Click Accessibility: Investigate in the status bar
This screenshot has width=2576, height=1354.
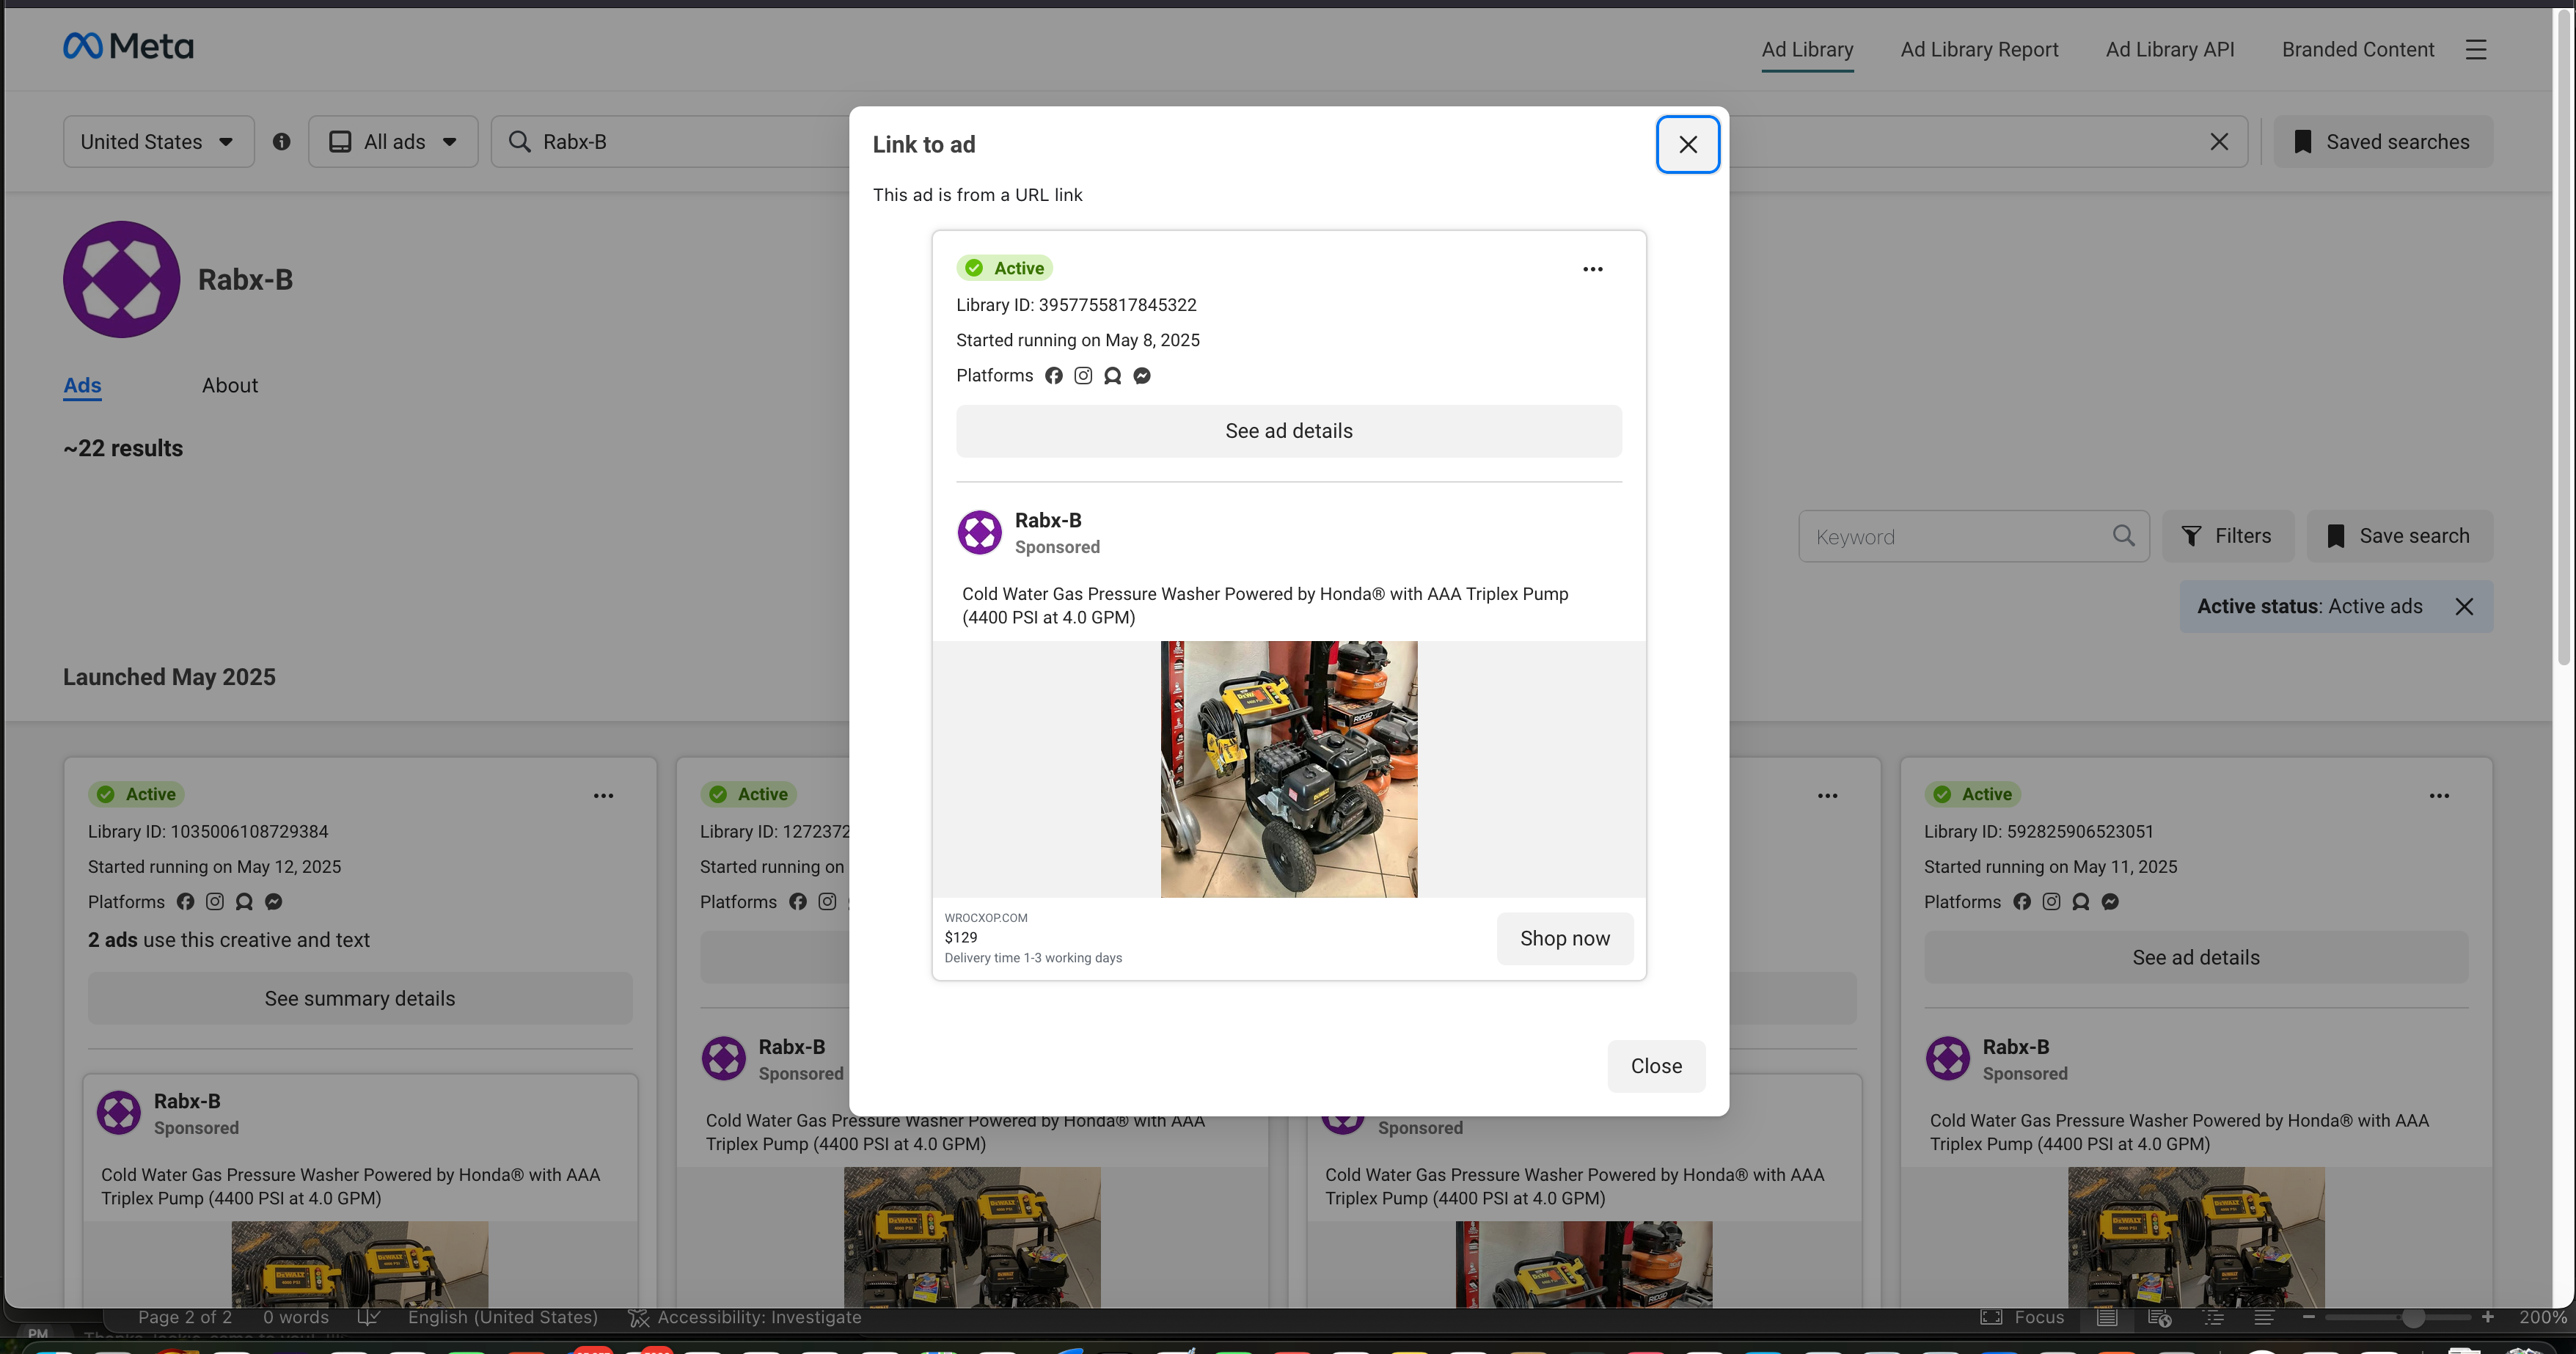(744, 1317)
